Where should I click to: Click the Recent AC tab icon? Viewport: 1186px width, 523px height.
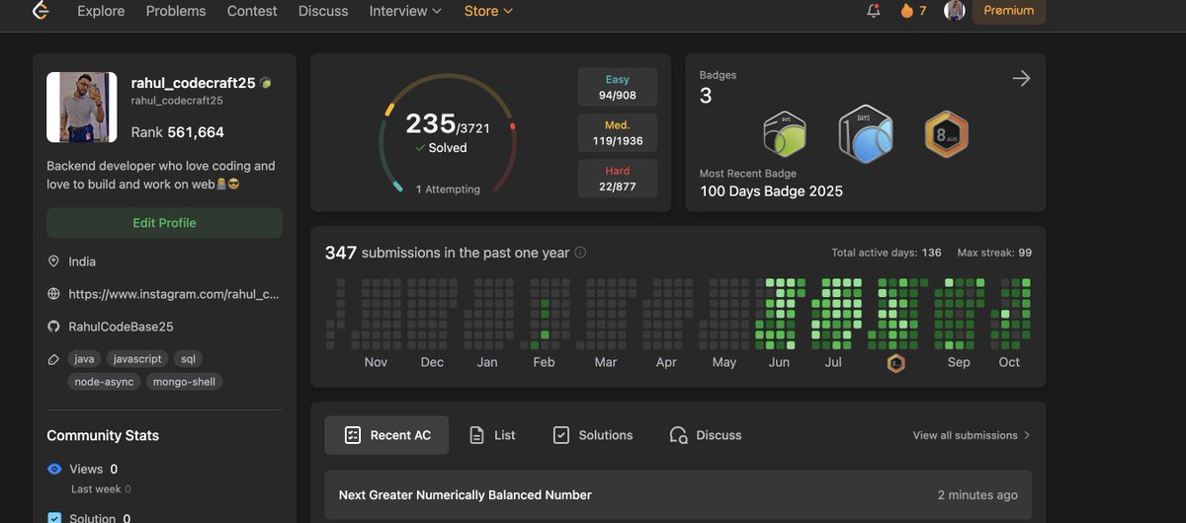coord(352,435)
